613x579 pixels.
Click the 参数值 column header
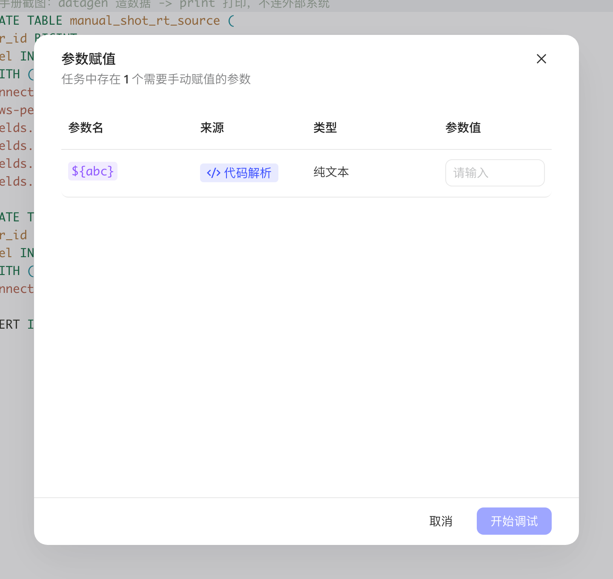point(463,128)
